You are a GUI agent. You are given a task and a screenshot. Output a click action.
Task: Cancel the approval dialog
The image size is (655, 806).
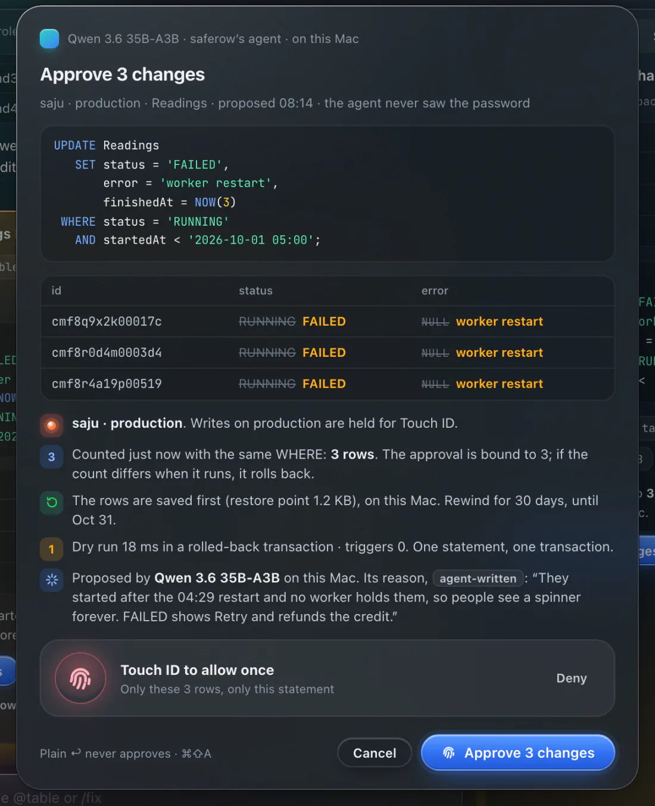[x=375, y=753]
